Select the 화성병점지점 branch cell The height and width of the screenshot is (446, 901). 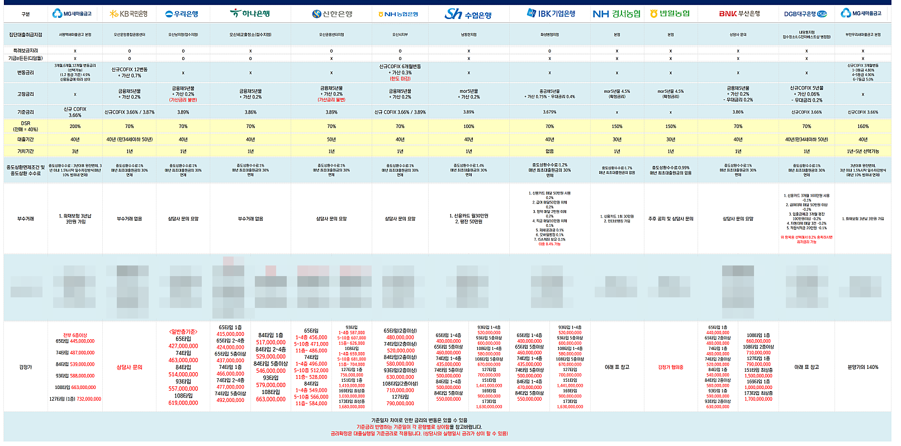549,35
